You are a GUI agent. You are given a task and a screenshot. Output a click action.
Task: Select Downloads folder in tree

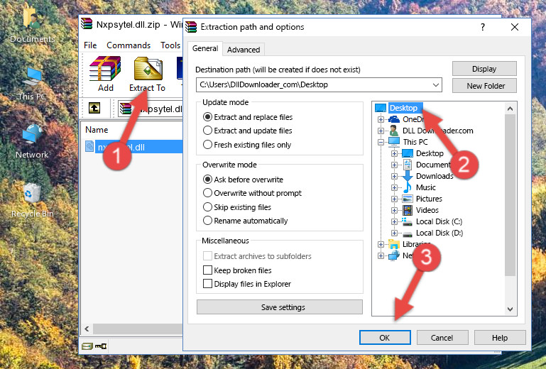click(x=435, y=176)
